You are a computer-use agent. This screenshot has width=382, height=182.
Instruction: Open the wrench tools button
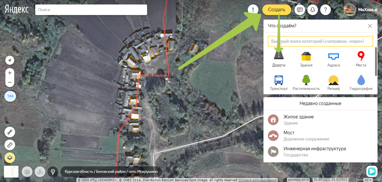[x=10, y=132]
